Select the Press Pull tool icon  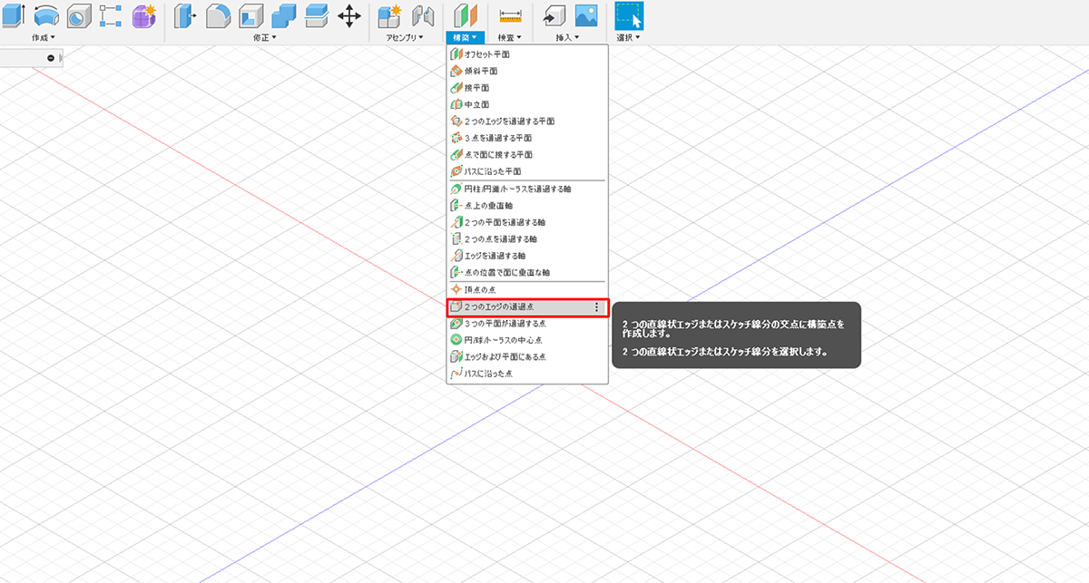pos(185,15)
